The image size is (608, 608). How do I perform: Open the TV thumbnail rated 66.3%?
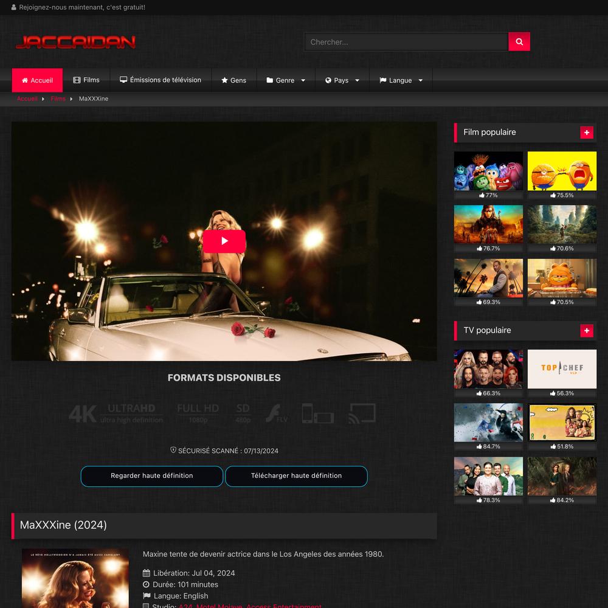[488, 369]
